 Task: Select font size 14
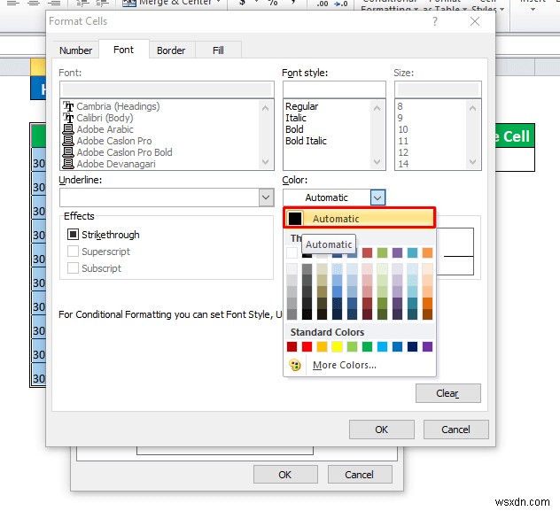pos(403,164)
